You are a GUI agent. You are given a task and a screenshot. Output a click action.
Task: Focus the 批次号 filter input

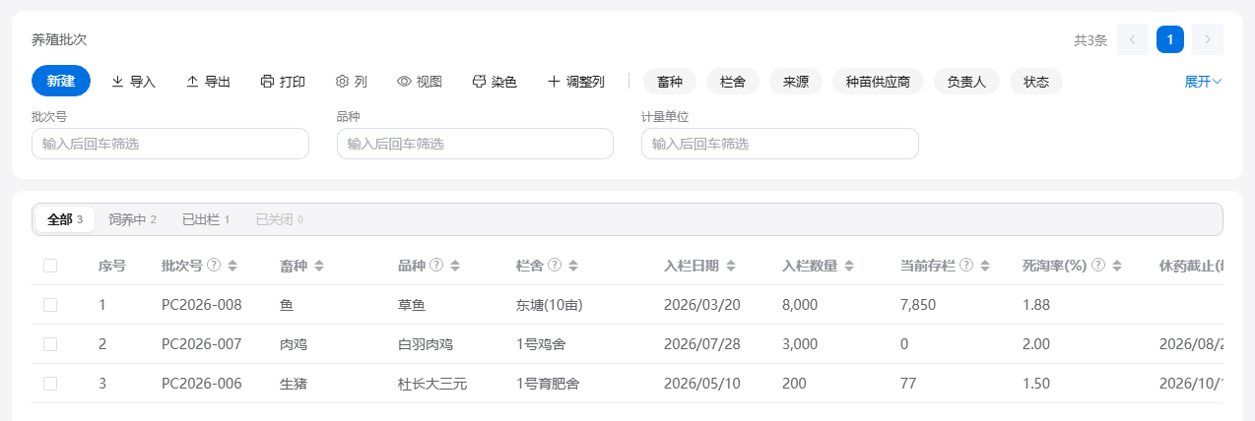[170, 144]
